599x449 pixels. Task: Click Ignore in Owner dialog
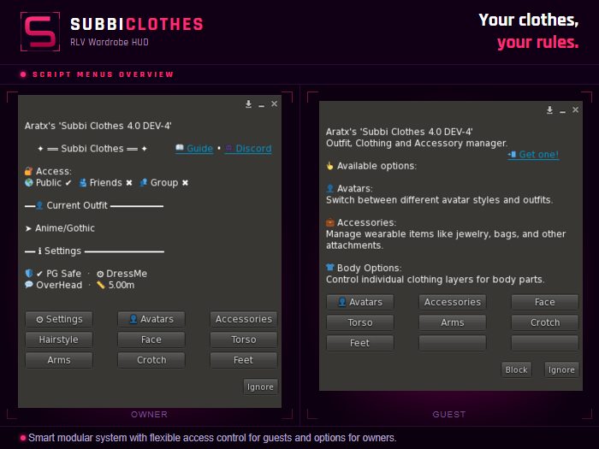(260, 387)
